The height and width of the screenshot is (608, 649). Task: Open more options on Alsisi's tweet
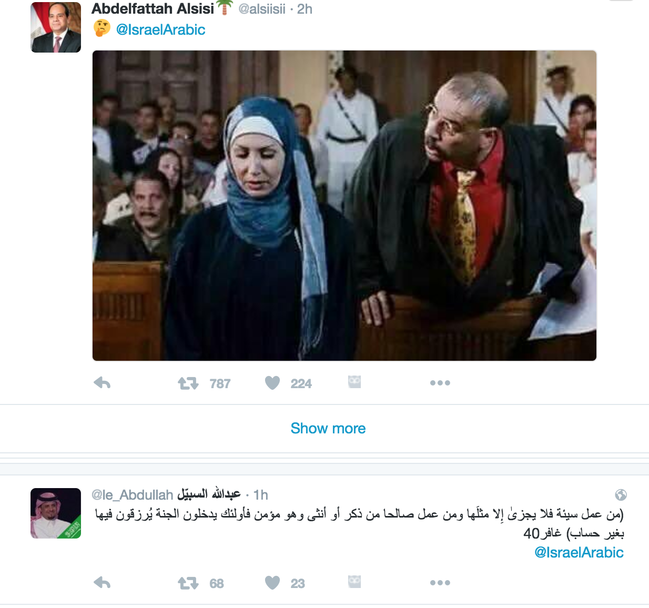tap(440, 383)
